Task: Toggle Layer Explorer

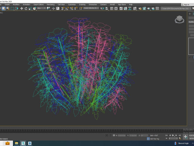Action: click(116, 9)
